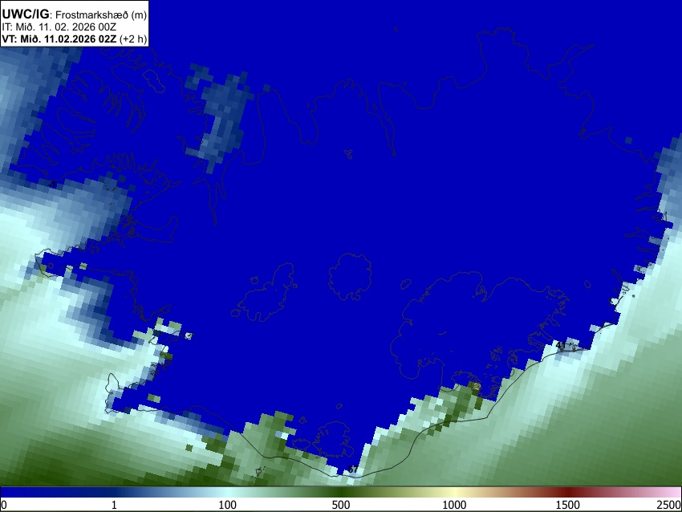This screenshot has width=682, height=512.
Task: Click the 'UWC/IG: Frostmarkshæð (m)' title text
Action: click(x=75, y=14)
